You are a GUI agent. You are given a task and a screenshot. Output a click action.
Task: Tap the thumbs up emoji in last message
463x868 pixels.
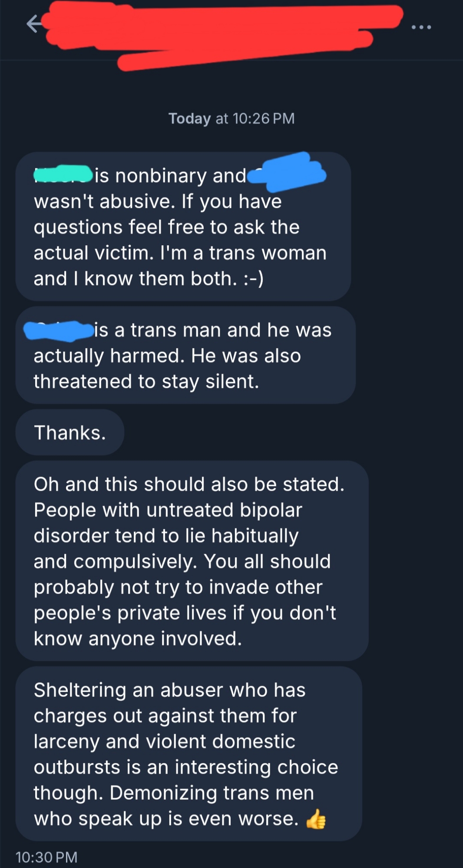pos(316,819)
